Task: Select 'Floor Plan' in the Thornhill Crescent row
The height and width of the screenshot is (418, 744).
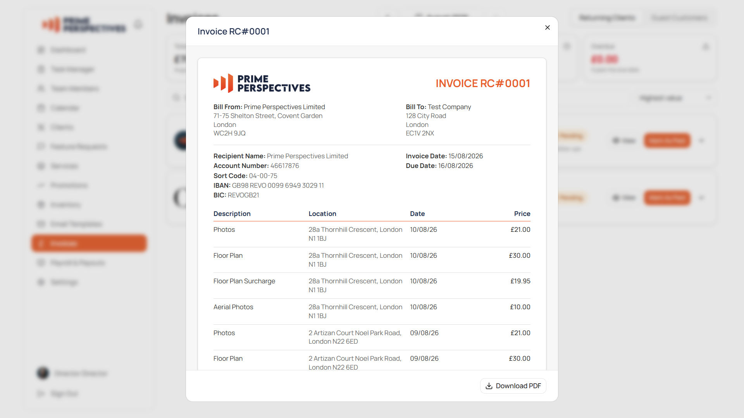Action: pos(228,255)
